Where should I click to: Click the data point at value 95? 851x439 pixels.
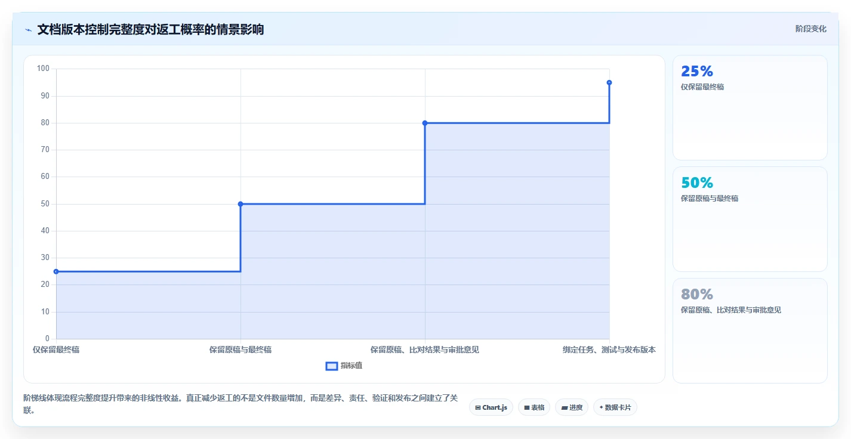click(x=609, y=82)
